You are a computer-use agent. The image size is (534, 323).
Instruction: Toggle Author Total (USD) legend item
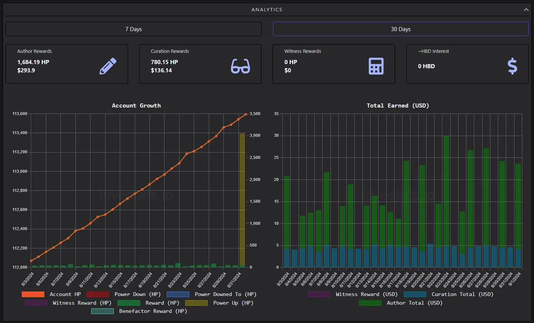(401, 303)
